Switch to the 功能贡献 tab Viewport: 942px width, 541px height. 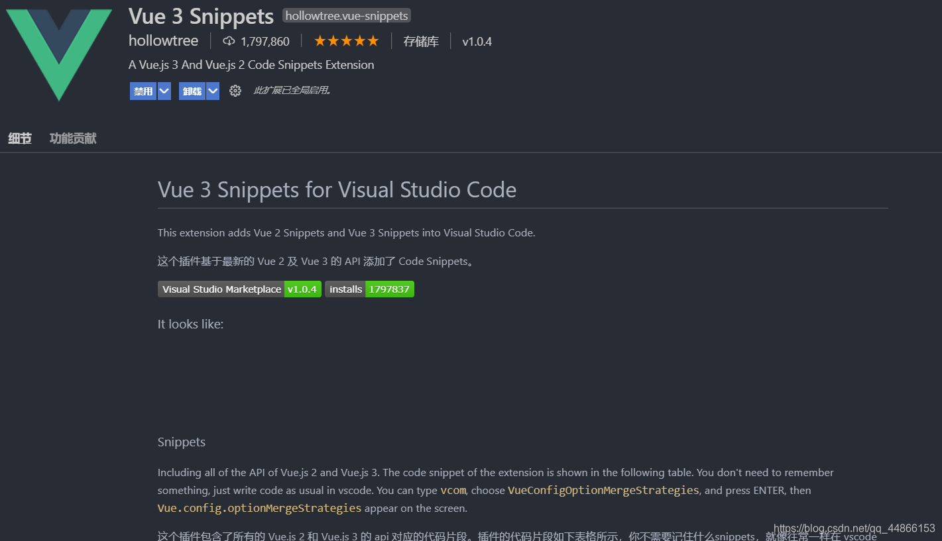click(73, 138)
